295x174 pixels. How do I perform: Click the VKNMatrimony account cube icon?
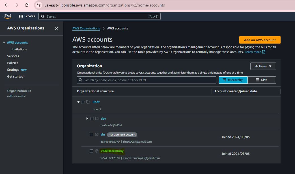coord(97,151)
